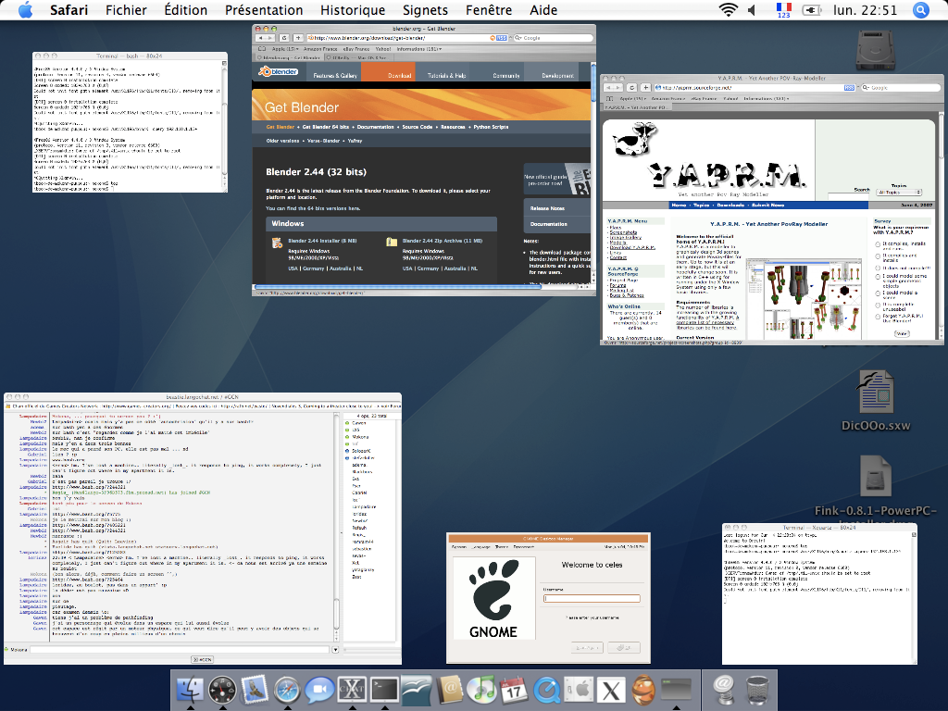Click the Vote button in survey

click(902, 333)
